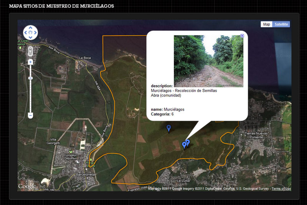Pan the map up with the arrow
Viewport: 307px width, 205px height.
click(30, 28)
